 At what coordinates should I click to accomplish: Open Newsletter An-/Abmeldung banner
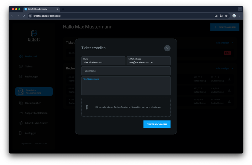(x=34, y=91)
